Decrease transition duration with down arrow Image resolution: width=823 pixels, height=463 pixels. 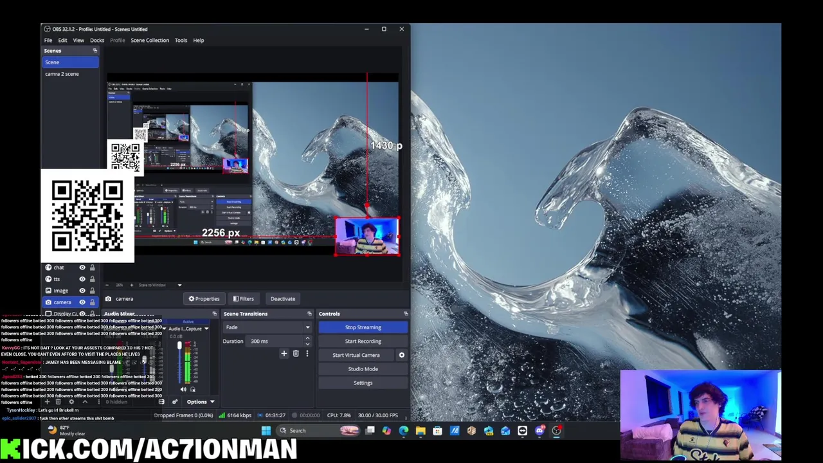pyautogui.click(x=307, y=344)
